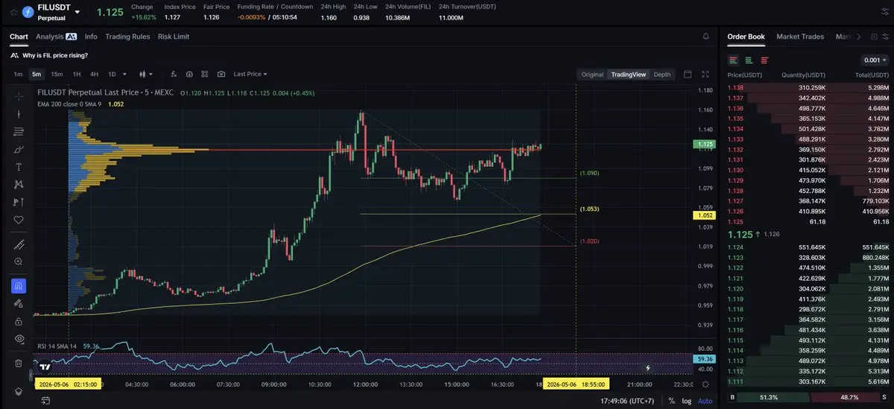Take a chart snapshot with camera icon
Screen dimensions: 894x409
(221, 74)
